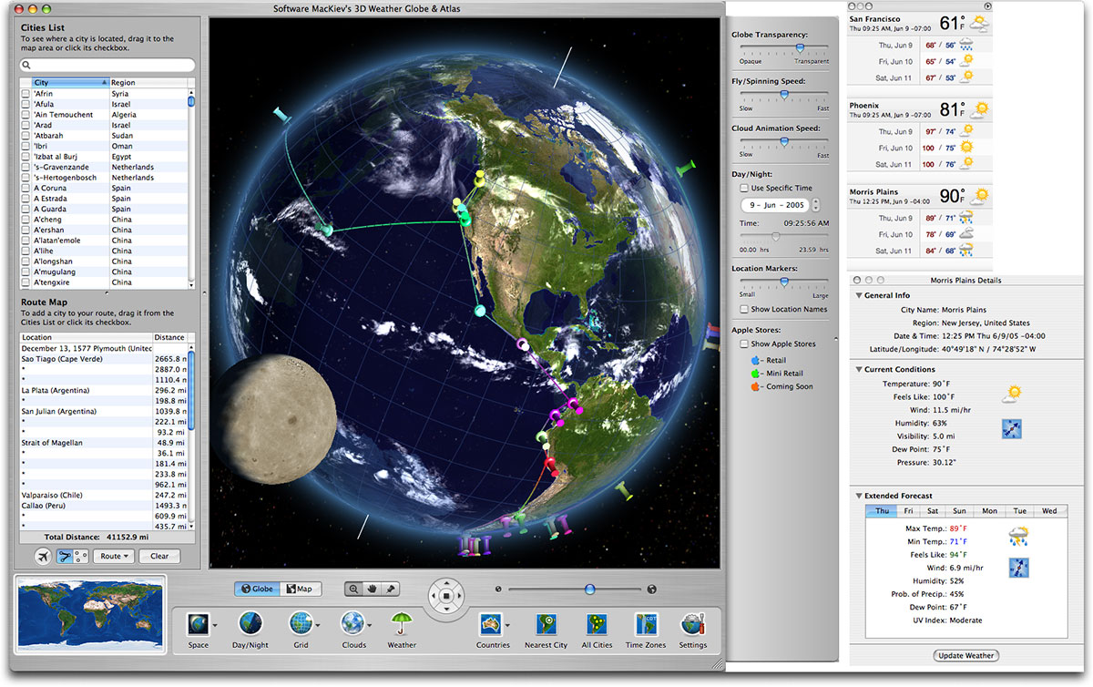The height and width of the screenshot is (687, 1093).
Task: Adjust the Fly/Spinning Speed slider
Action: (x=784, y=94)
